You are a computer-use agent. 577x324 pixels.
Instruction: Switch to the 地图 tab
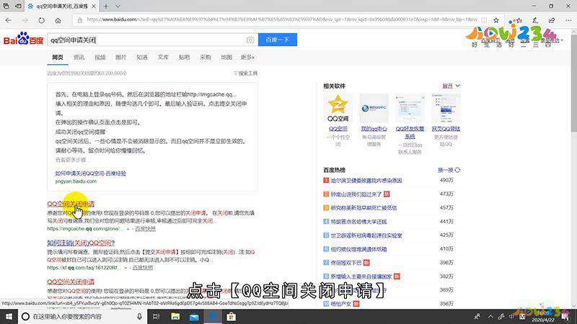[x=226, y=57]
